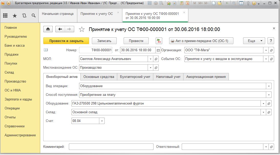The width and height of the screenshot is (280, 155).
Task: Add document to favorites with star outline
Action: [82, 29]
